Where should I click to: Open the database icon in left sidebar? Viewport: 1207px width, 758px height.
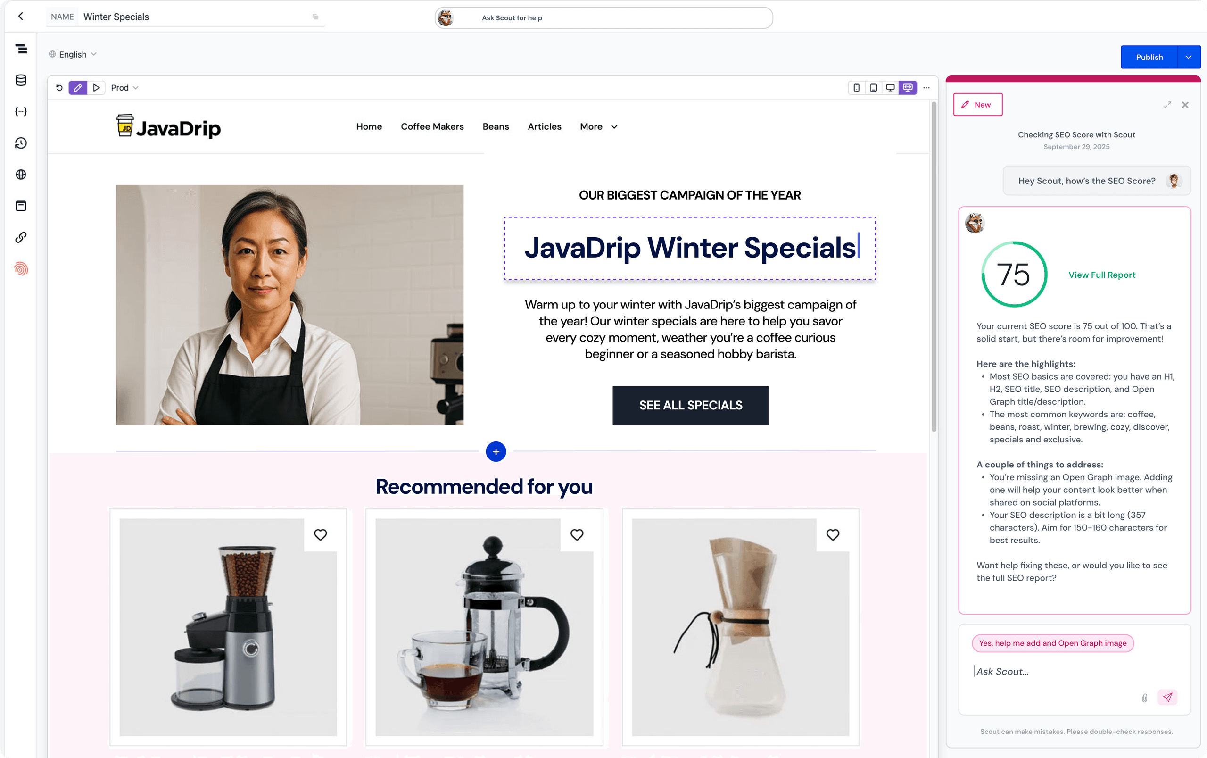(21, 80)
